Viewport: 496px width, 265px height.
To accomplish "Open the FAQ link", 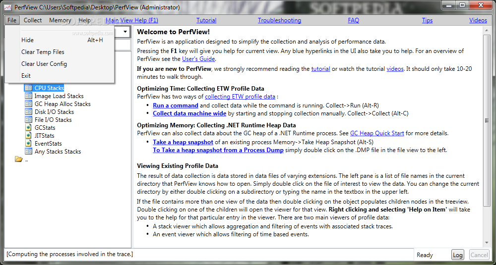I will click(353, 20).
